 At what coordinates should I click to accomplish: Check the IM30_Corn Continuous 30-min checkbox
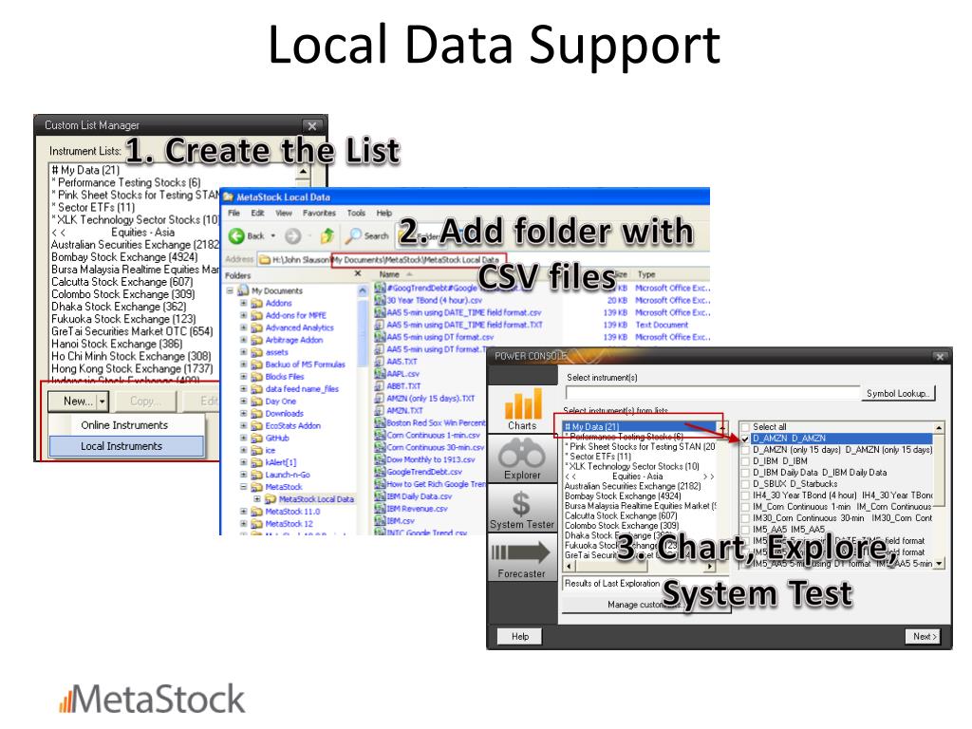point(745,517)
